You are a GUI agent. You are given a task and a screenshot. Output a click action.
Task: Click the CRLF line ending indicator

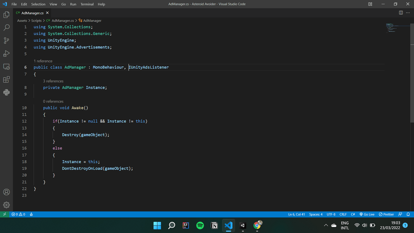pyautogui.click(x=343, y=214)
